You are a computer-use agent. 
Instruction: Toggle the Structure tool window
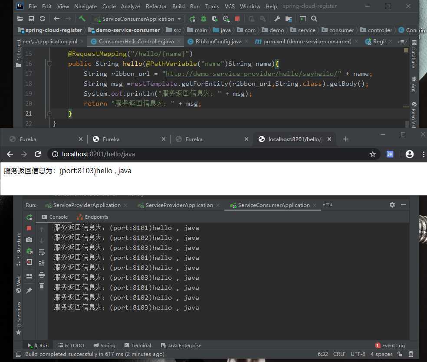pyautogui.click(x=19, y=249)
